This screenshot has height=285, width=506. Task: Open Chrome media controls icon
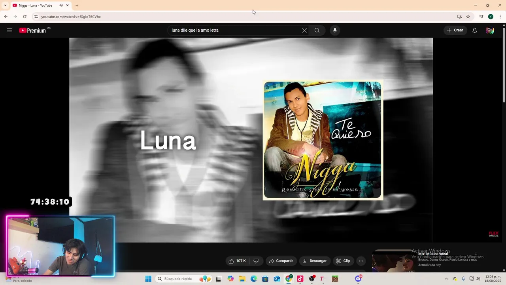[481, 17]
